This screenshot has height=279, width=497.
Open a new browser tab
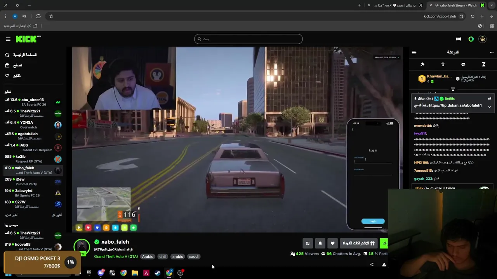click(x=360, y=5)
